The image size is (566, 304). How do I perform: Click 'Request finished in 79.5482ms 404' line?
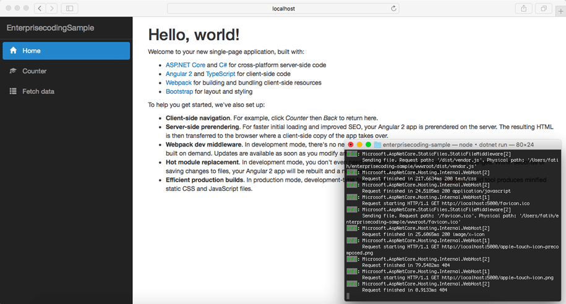[405, 266]
